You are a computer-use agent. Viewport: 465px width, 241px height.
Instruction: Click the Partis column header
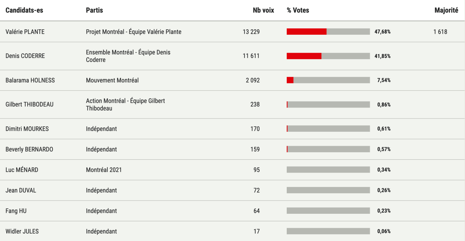95,10
